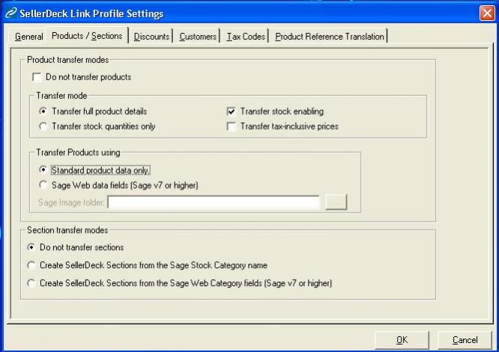499x352 pixels.
Task: Enable Do not transfer products checkbox
Action: (x=37, y=77)
